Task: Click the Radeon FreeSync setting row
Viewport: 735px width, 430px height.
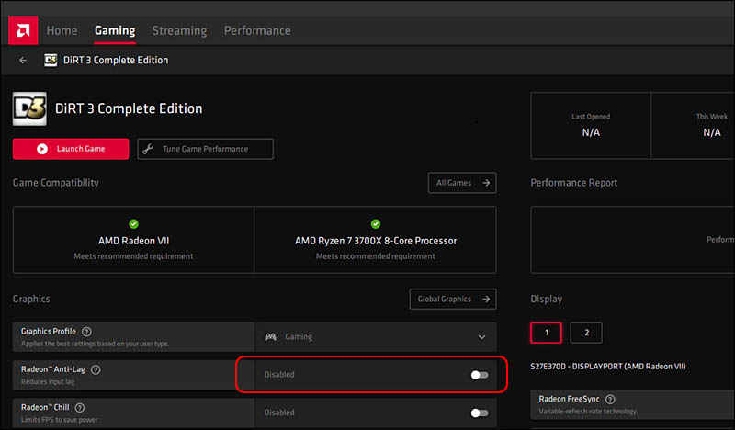Action: pos(633,404)
